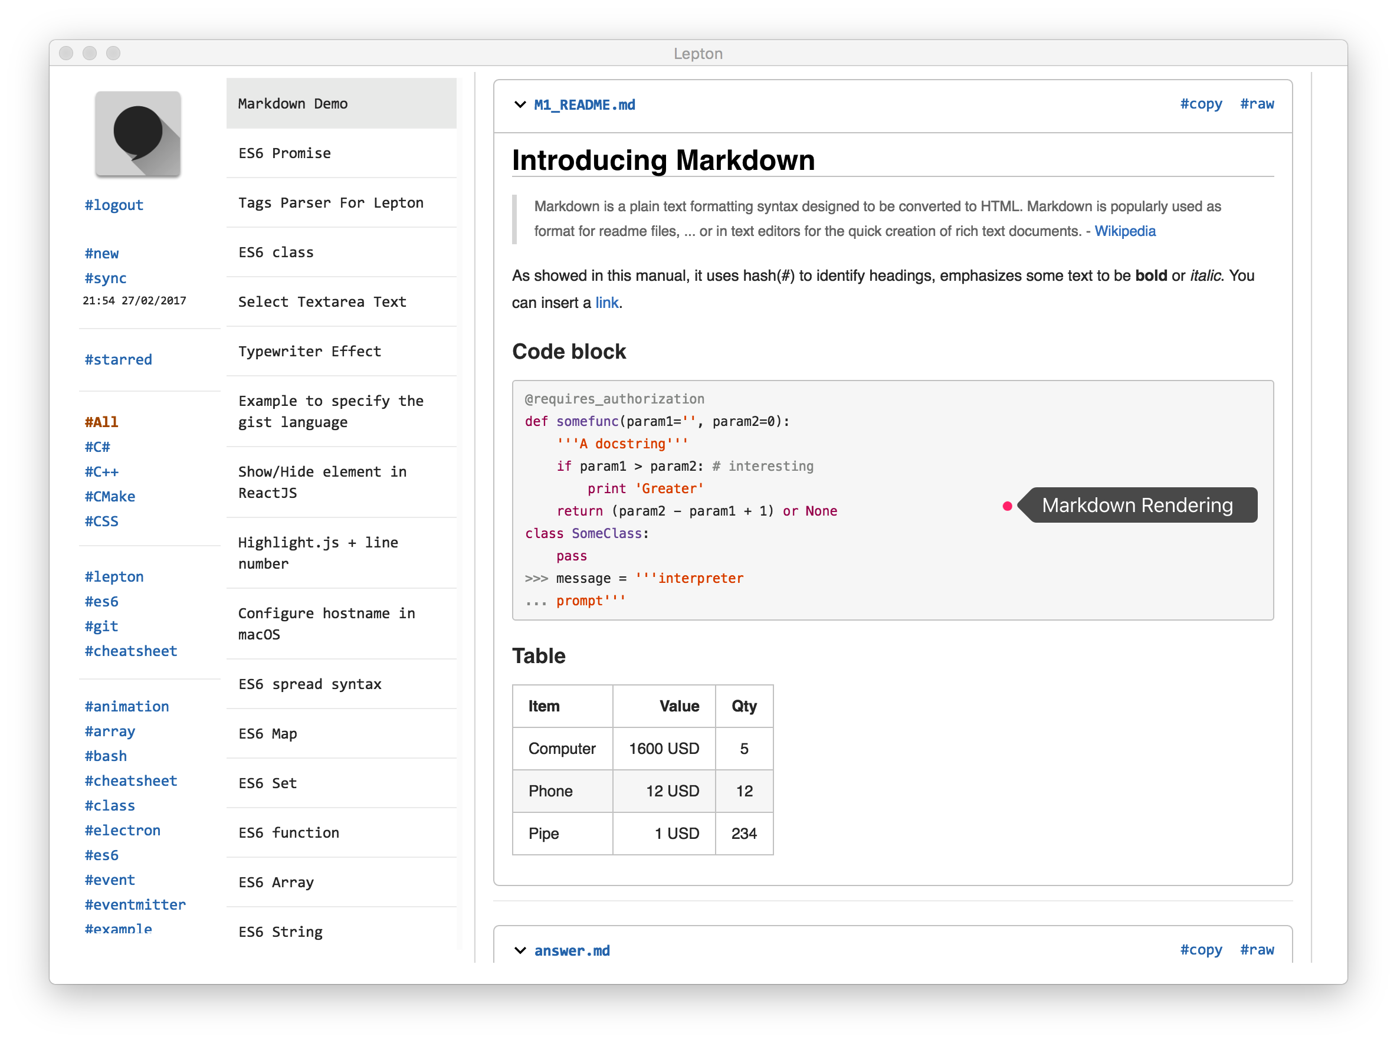Image resolution: width=1397 pixels, height=1043 pixels.
Task: Show #starred gists
Action: (118, 360)
